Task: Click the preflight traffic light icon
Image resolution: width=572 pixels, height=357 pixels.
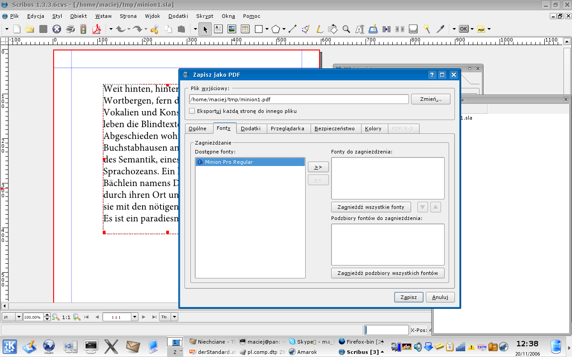Action: tap(83, 29)
